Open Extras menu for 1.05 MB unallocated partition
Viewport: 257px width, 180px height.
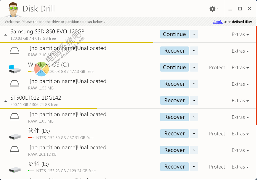coord(240,117)
